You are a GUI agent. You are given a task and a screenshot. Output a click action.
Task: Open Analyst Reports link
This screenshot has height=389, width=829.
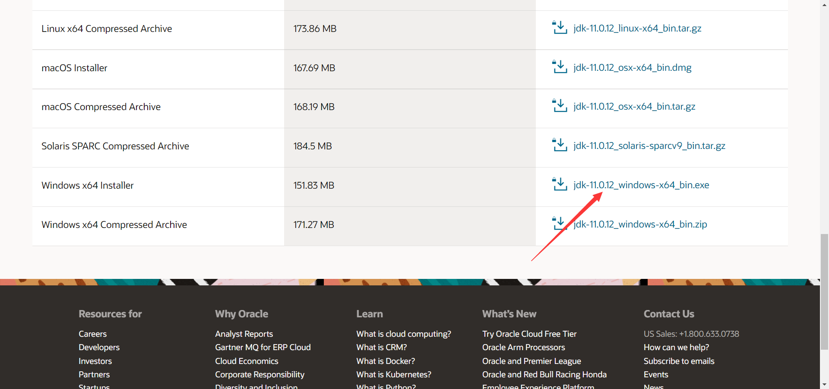tap(244, 334)
